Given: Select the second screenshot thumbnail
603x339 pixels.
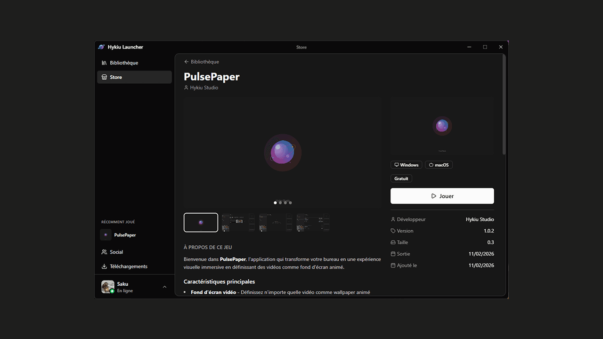Looking at the screenshot, I should pyautogui.click(x=238, y=222).
